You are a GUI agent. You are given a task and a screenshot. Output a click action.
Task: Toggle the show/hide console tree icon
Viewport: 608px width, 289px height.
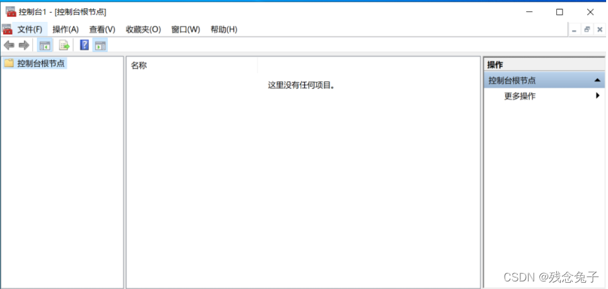(x=45, y=45)
